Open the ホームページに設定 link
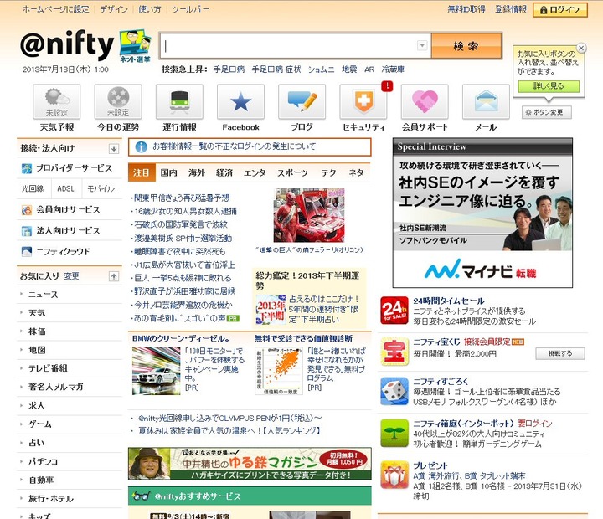The width and height of the screenshot is (603, 519). 56,9
